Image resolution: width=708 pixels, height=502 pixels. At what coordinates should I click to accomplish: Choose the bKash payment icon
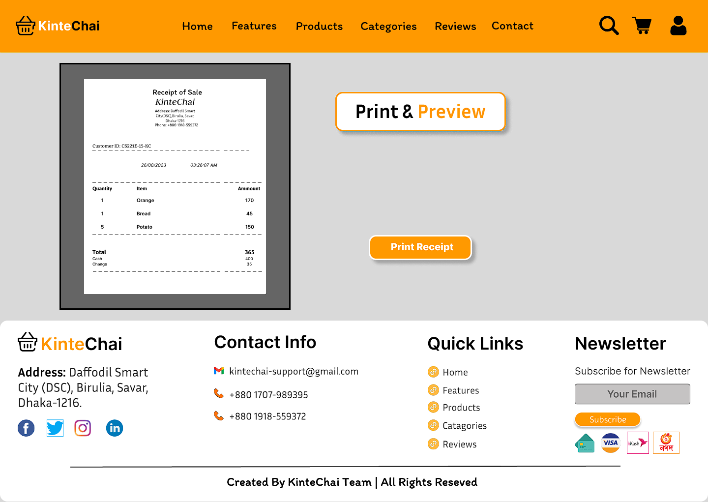(638, 443)
